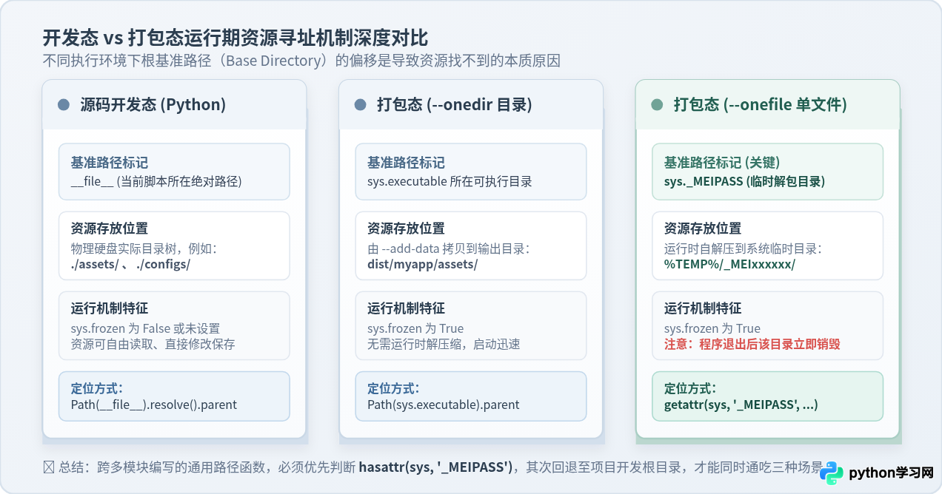Click the line 由 --add-data 拷贝到输出目录：
942x494 pixels.
449,248
